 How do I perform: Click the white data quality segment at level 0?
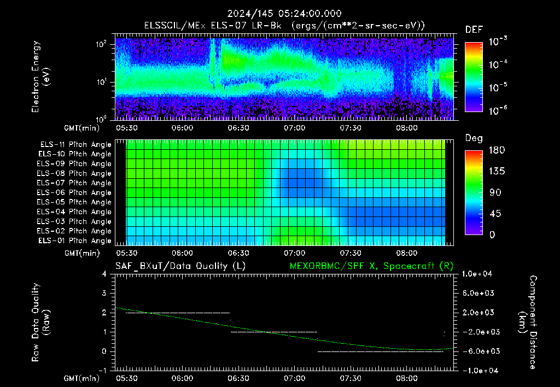coord(381,351)
